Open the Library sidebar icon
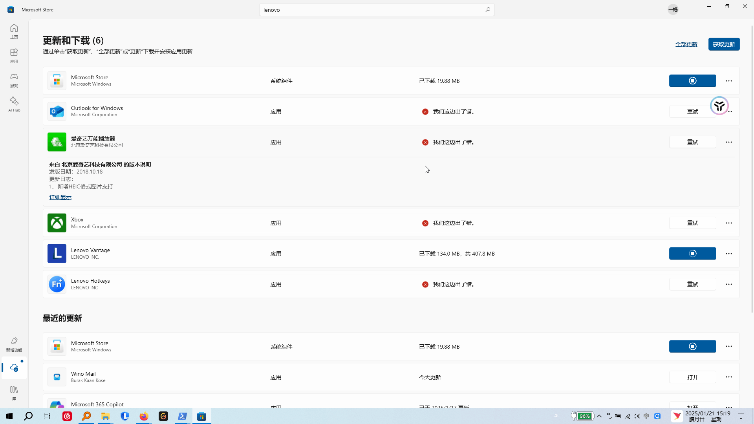 tap(14, 393)
